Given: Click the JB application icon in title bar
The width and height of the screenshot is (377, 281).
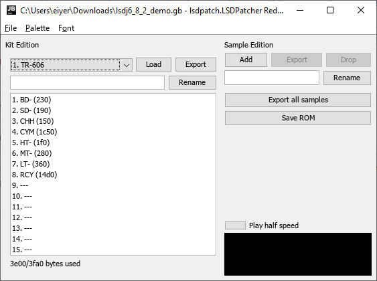Looking at the screenshot, I should tap(11, 10).
